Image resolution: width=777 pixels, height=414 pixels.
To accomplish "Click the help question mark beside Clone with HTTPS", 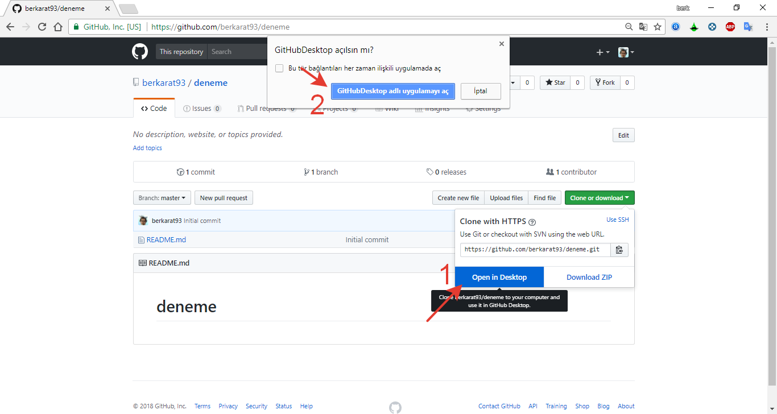I will [x=532, y=222].
